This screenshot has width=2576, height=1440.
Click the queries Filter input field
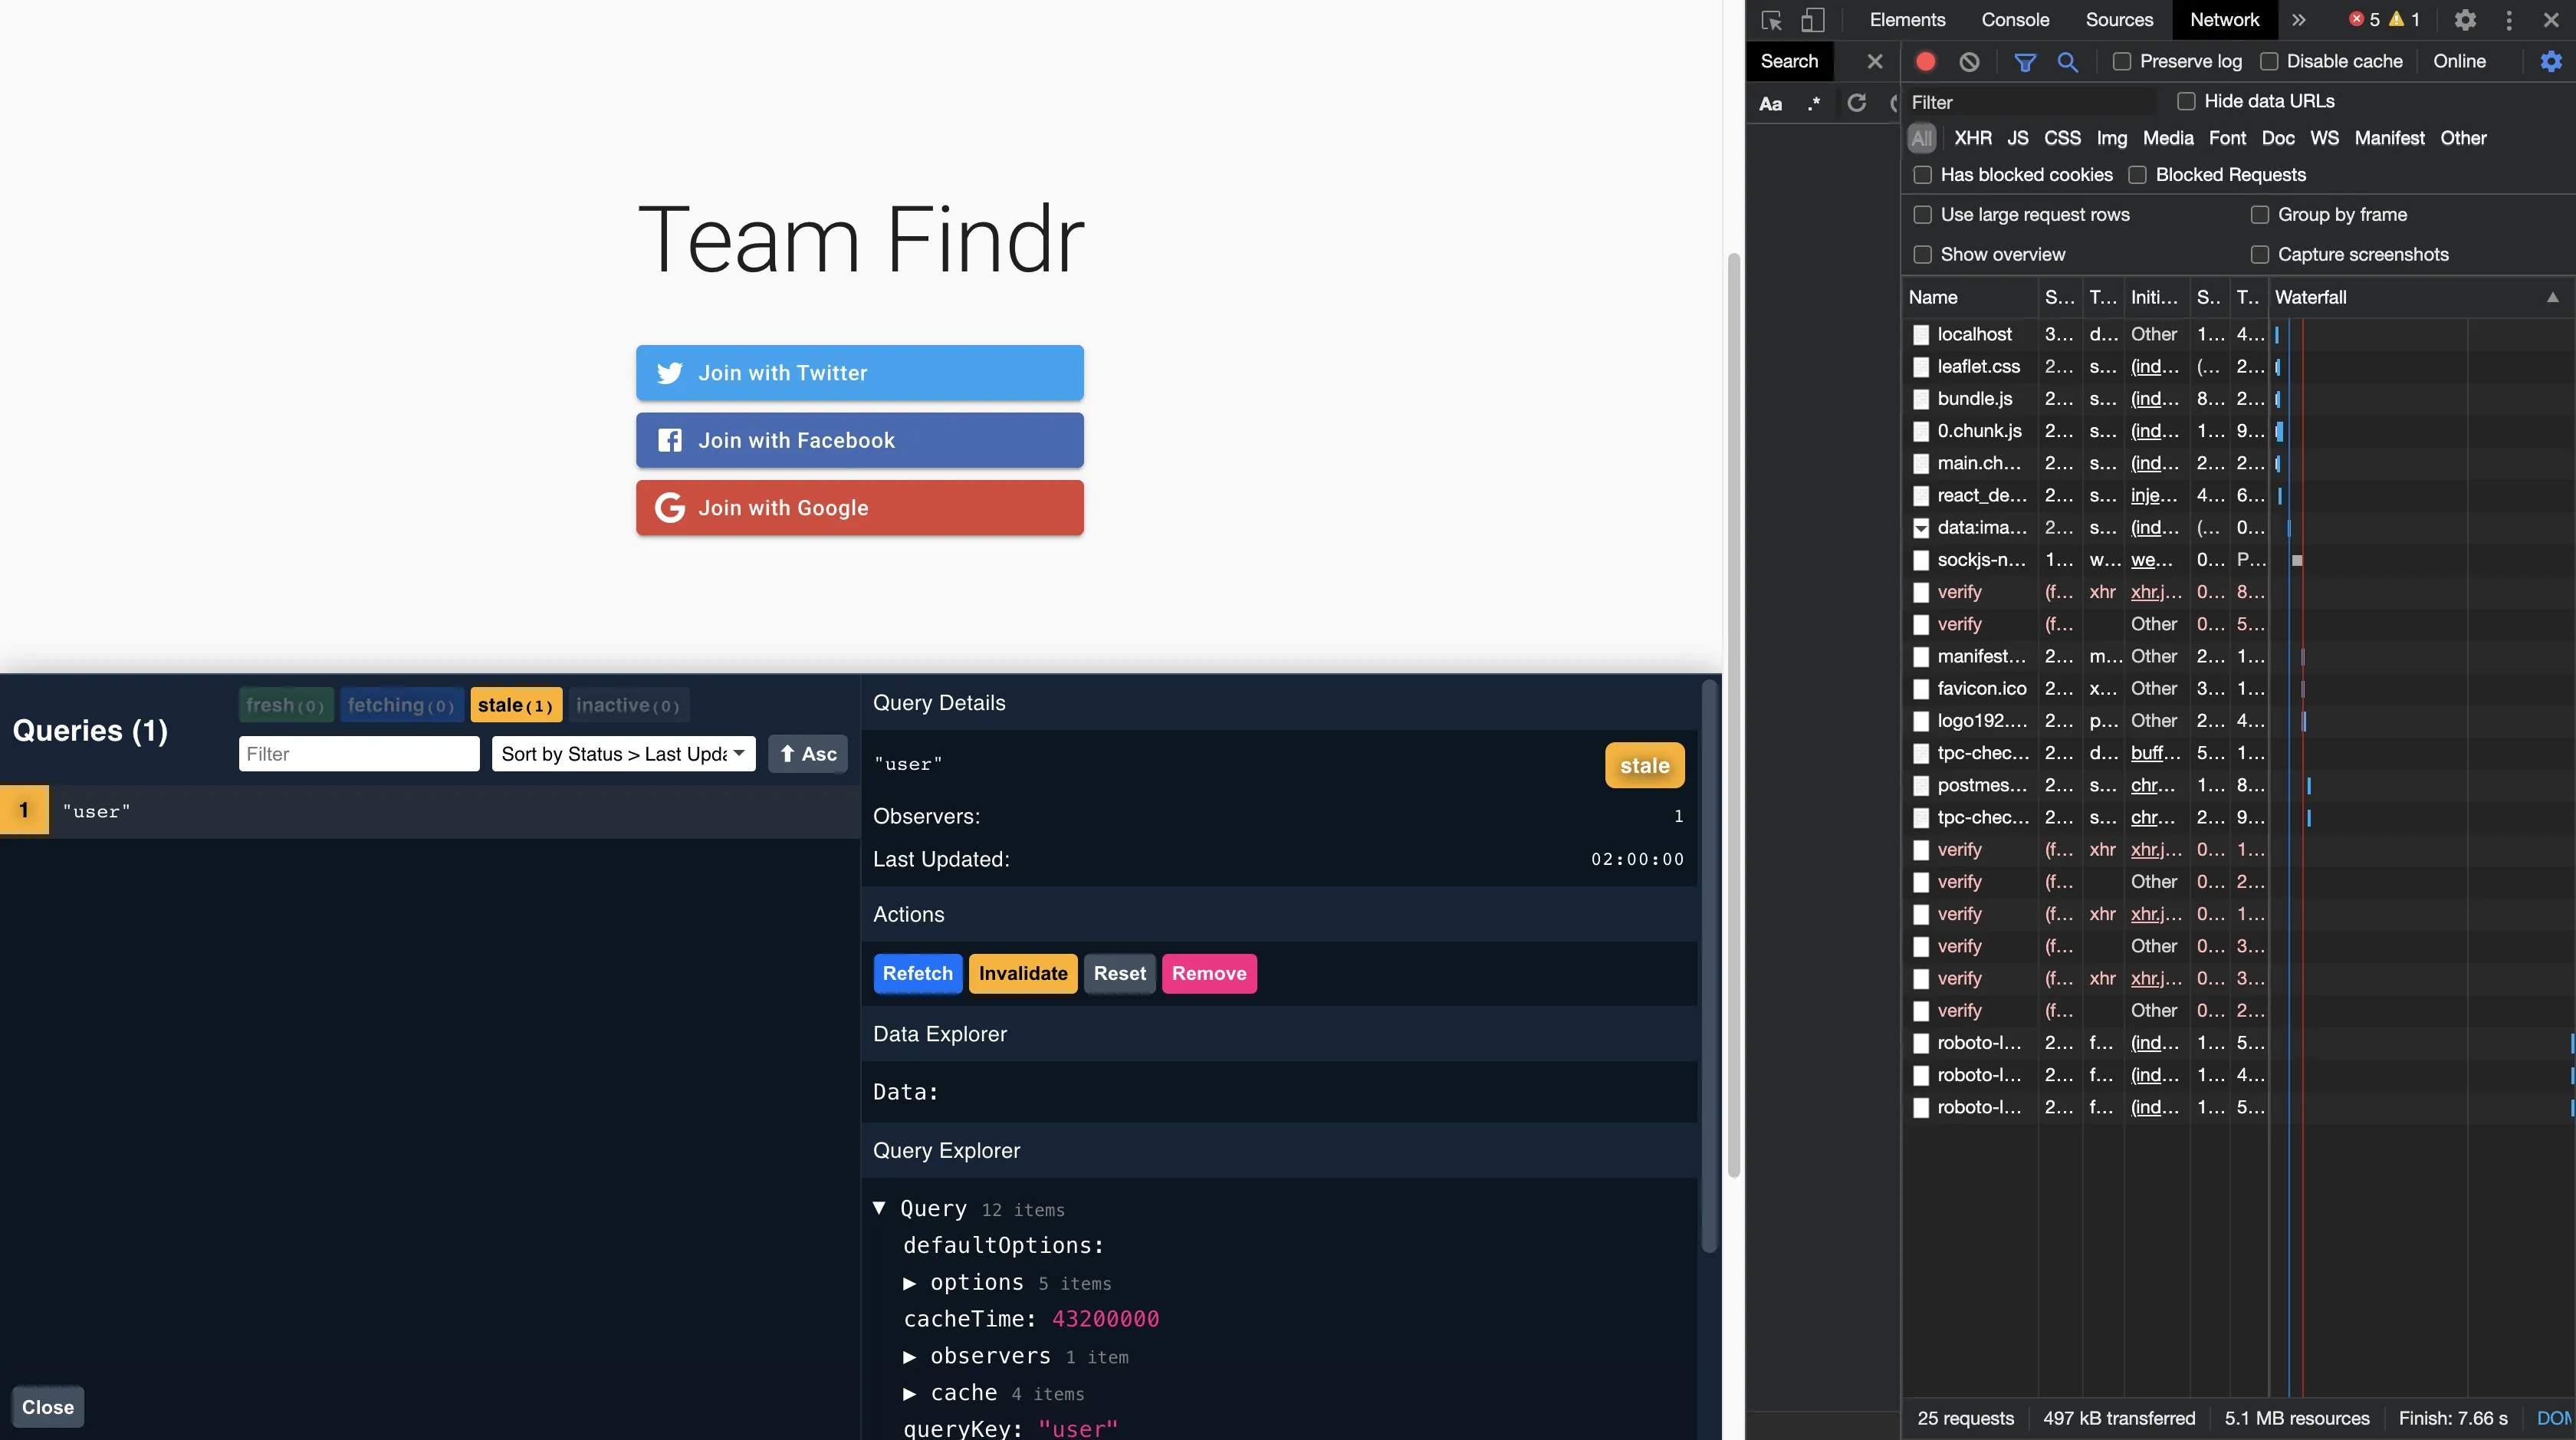(x=359, y=754)
